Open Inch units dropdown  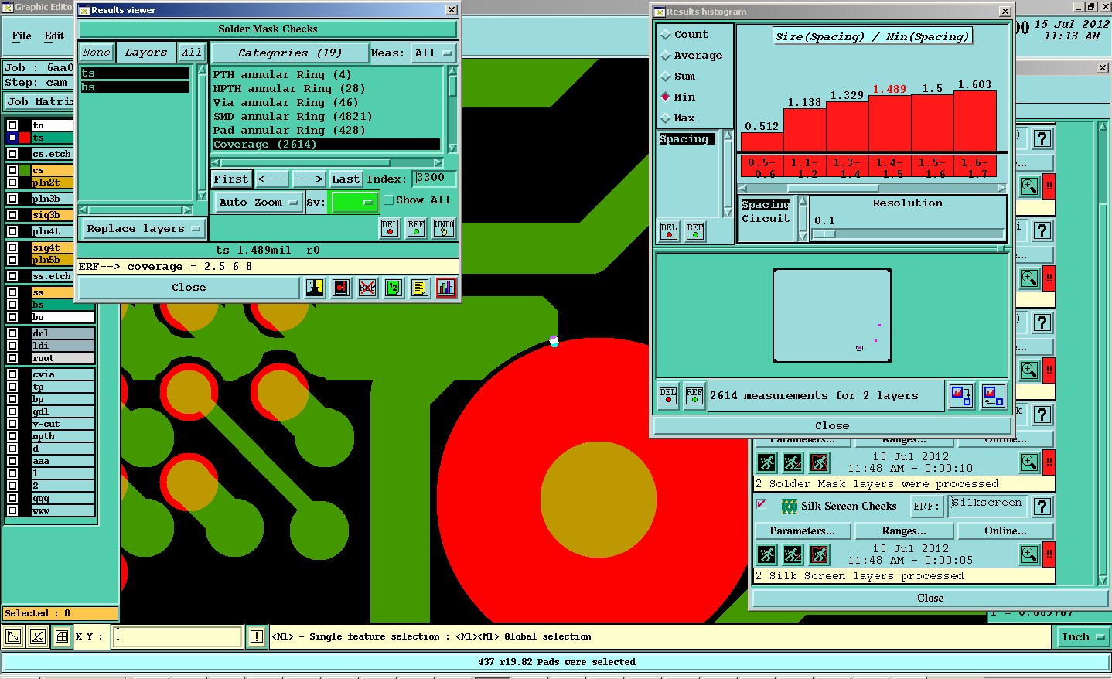click(1083, 637)
